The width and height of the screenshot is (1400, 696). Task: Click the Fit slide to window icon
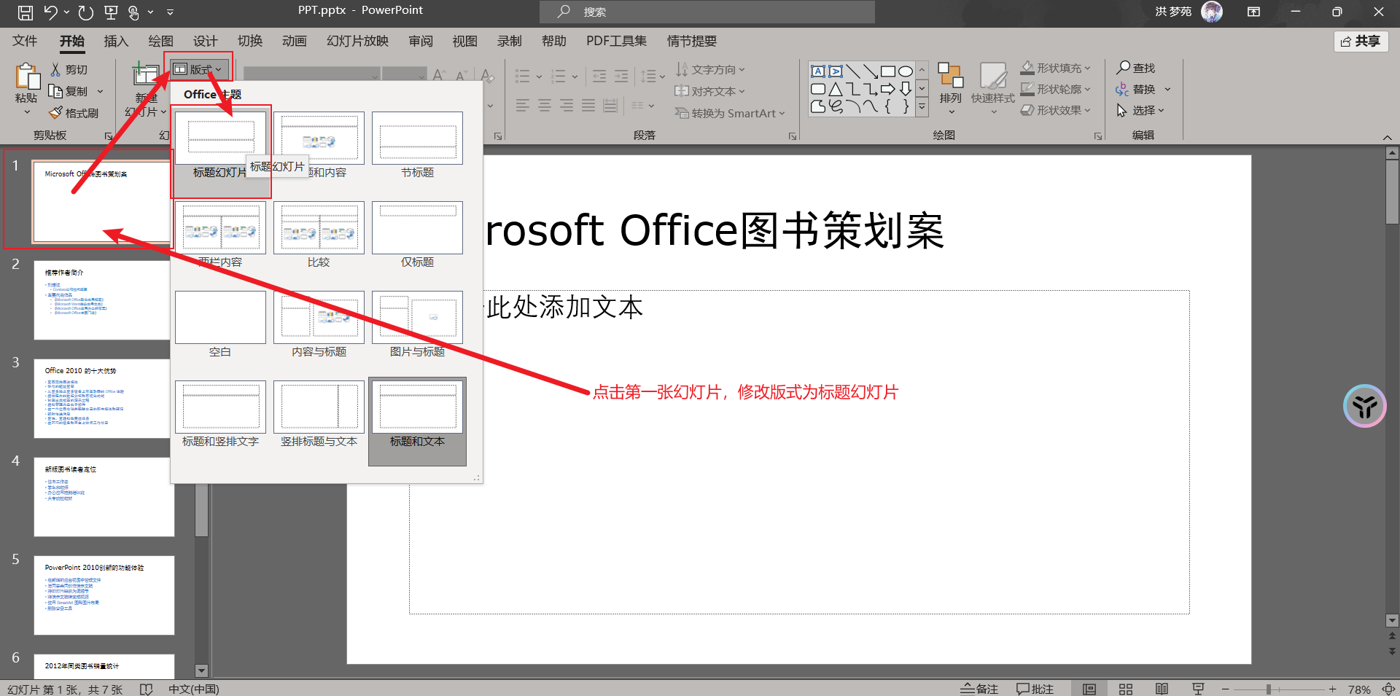pyautogui.click(x=1388, y=689)
